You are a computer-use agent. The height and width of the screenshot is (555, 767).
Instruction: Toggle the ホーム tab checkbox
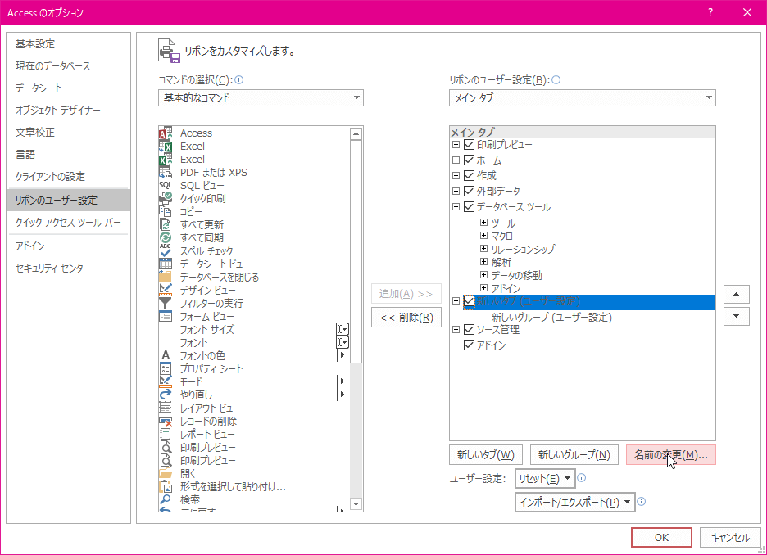coord(469,160)
